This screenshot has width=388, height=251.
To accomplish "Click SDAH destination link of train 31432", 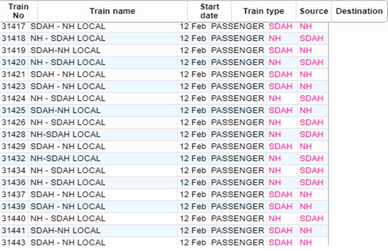I will coord(311,158).
